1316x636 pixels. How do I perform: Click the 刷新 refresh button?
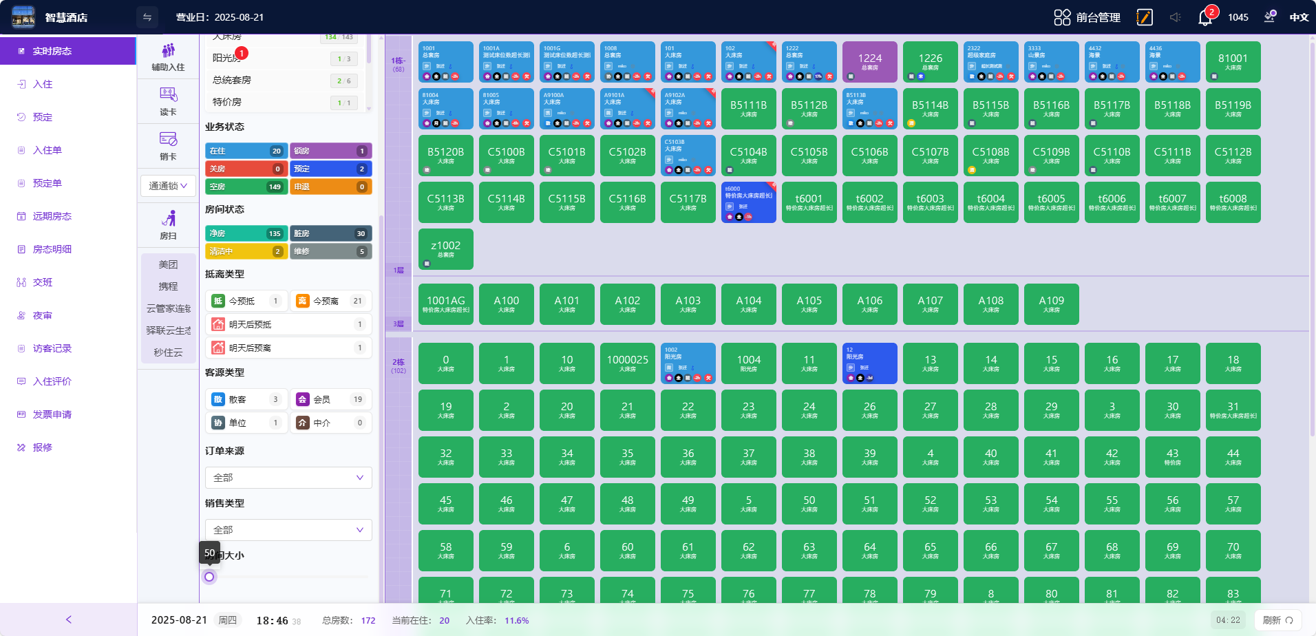tap(1277, 620)
